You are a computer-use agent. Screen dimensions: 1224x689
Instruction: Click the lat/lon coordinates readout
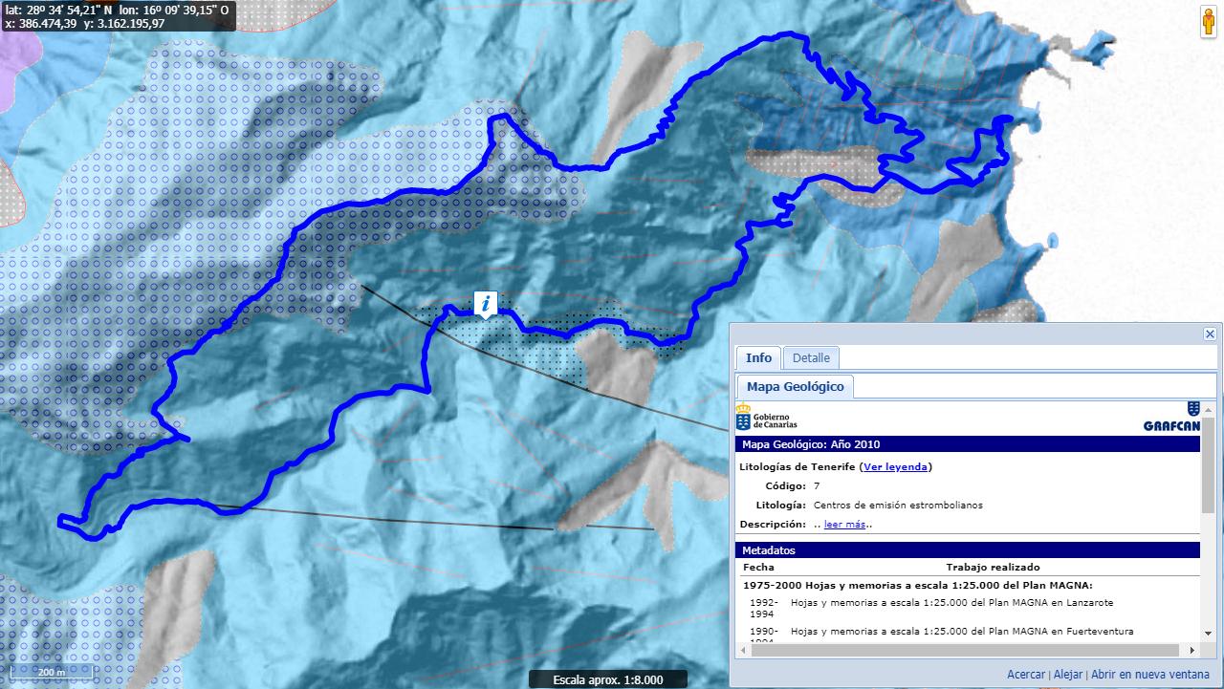[x=118, y=10]
